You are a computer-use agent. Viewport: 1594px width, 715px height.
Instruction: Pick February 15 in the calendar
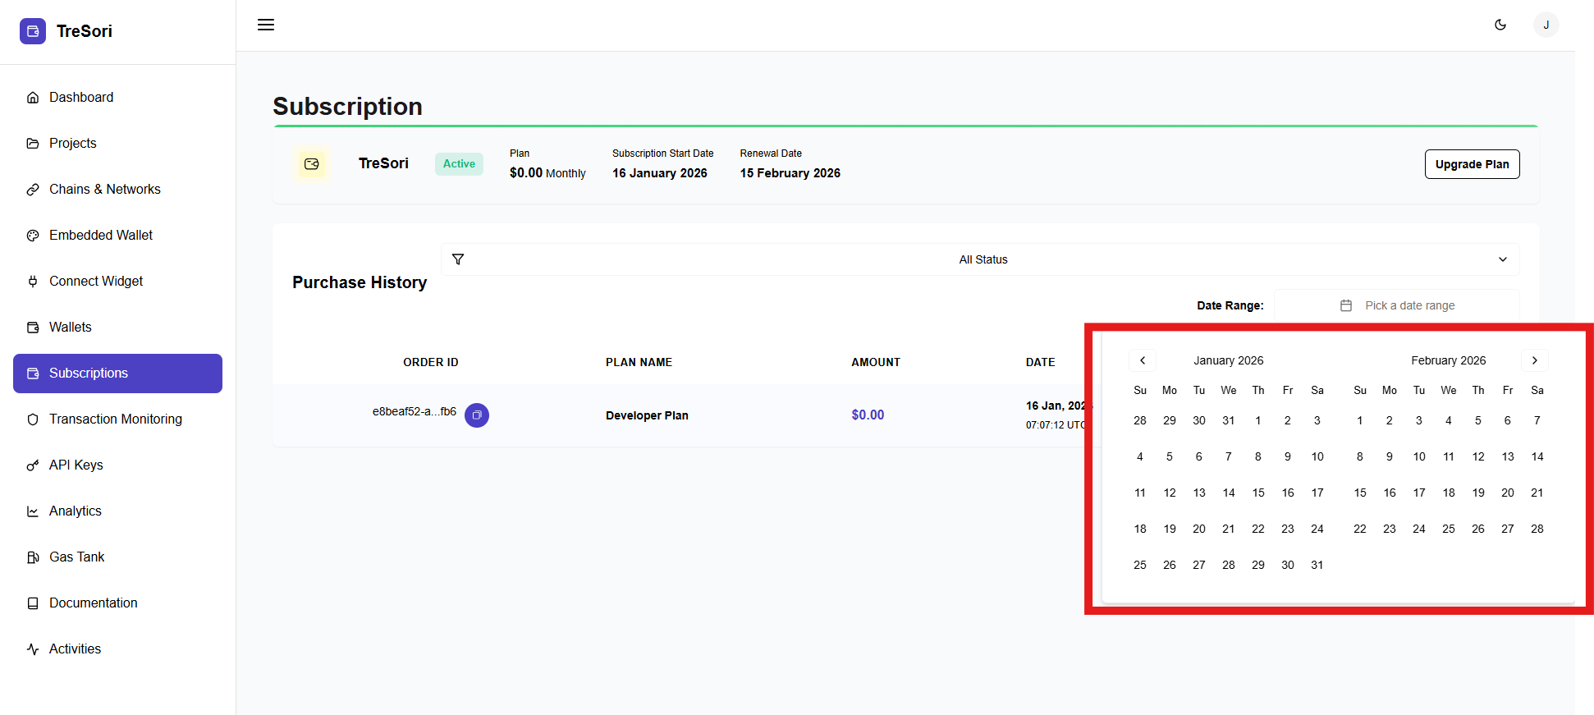(x=1360, y=493)
